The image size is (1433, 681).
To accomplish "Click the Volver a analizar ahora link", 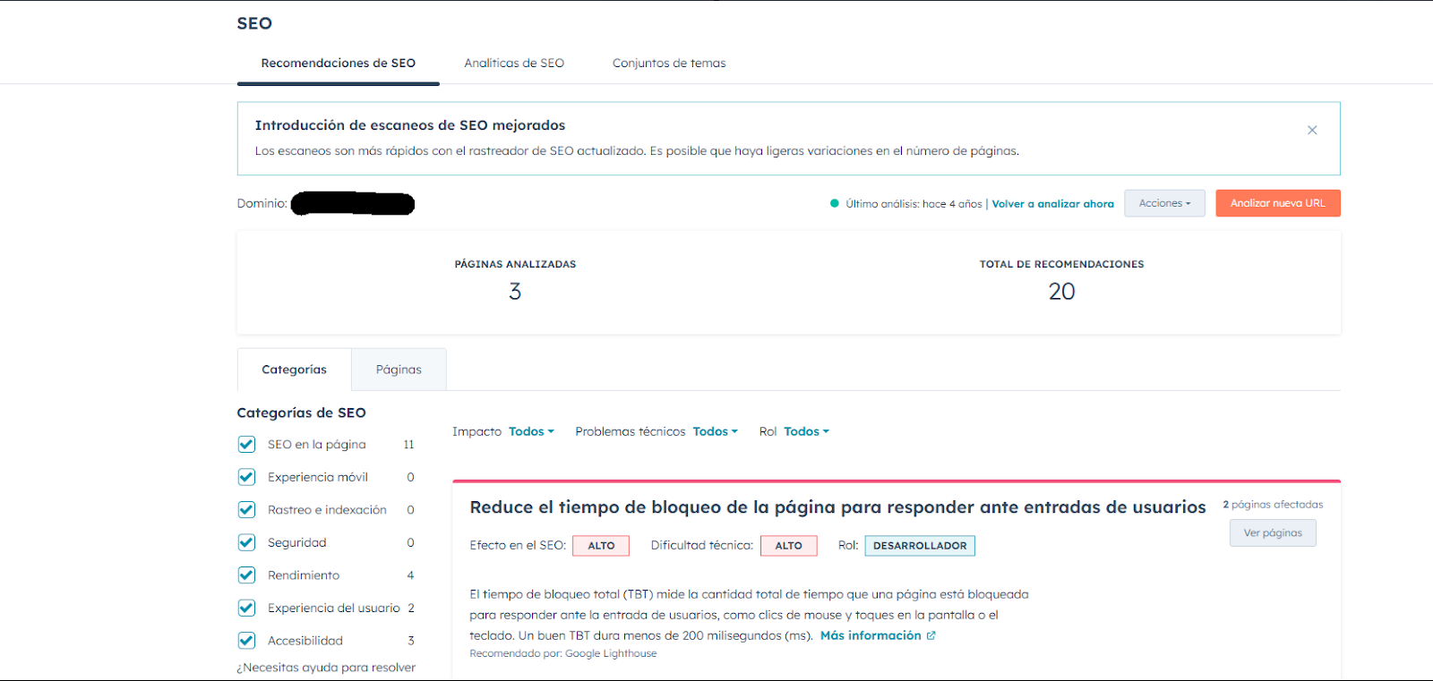I will coord(1052,204).
